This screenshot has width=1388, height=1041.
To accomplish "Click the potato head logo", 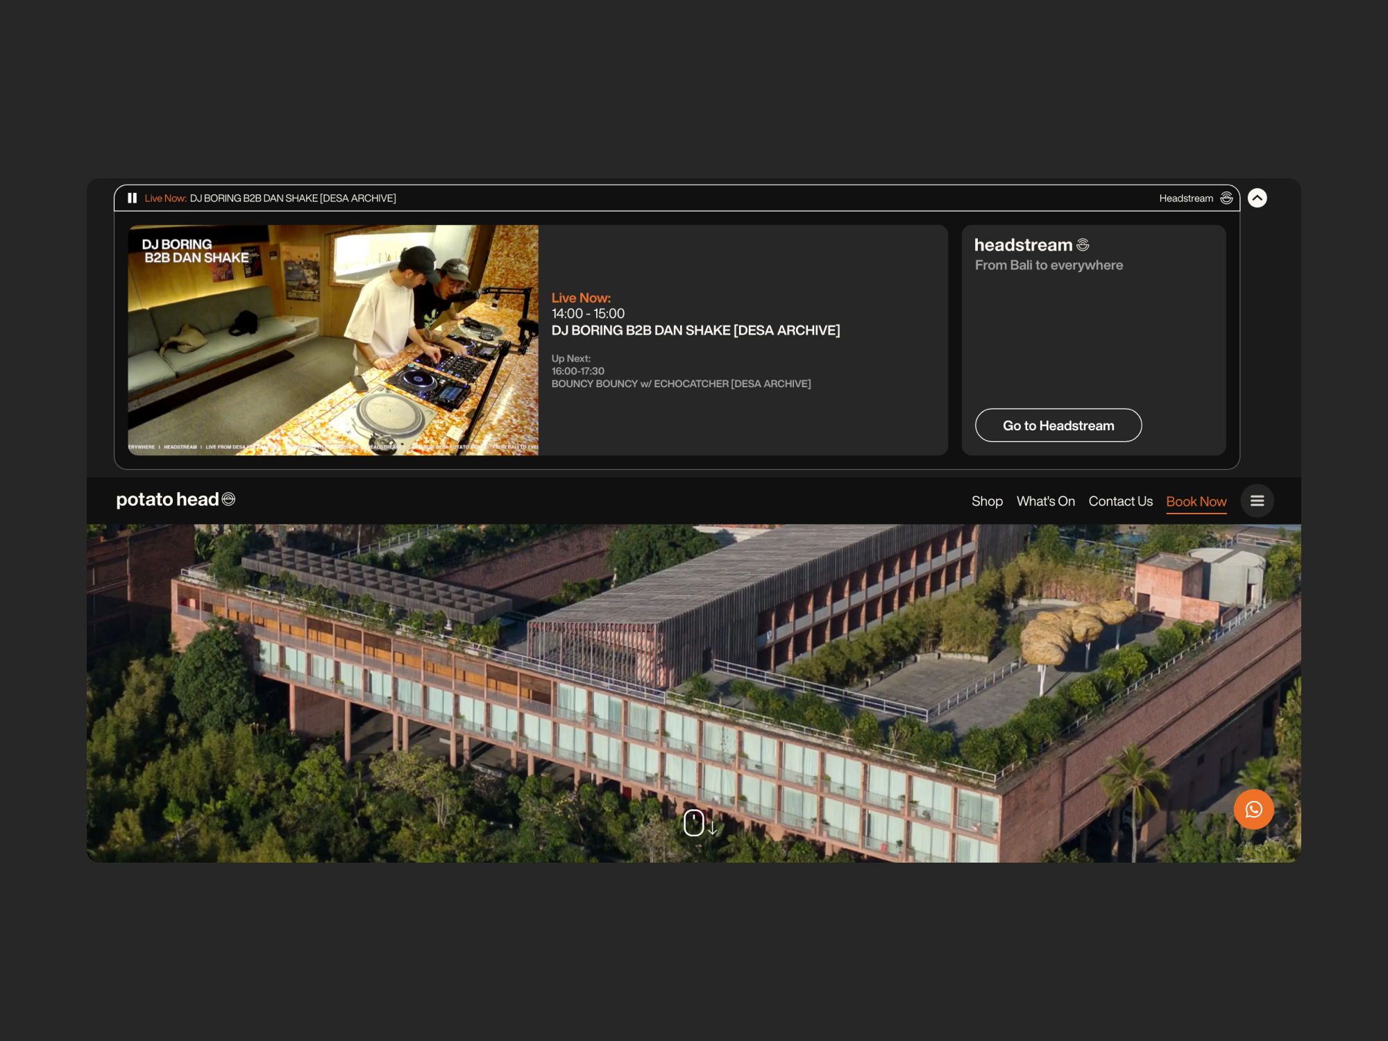I will [x=176, y=500].
